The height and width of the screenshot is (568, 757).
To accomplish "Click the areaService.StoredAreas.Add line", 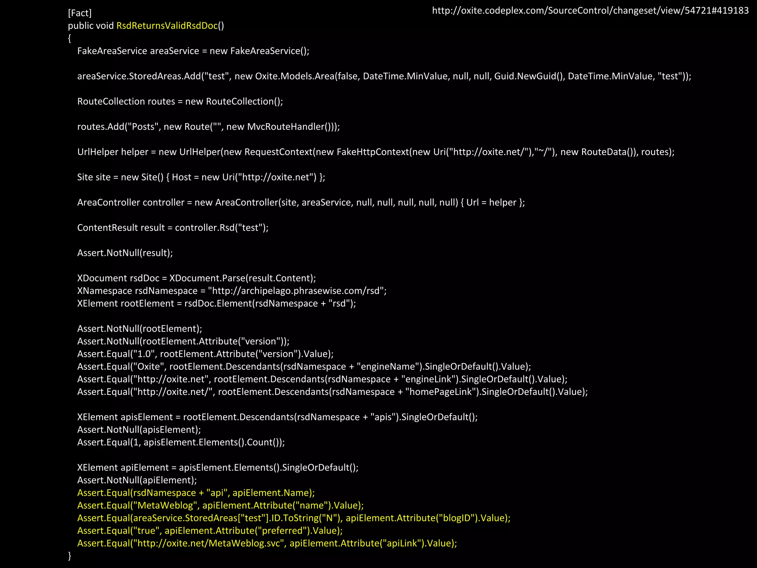I will click(x=384, y=76).
